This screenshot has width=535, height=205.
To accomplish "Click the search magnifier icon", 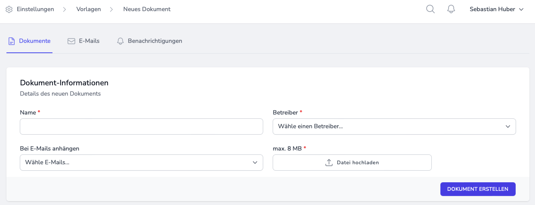I will [x=430, y=9].
